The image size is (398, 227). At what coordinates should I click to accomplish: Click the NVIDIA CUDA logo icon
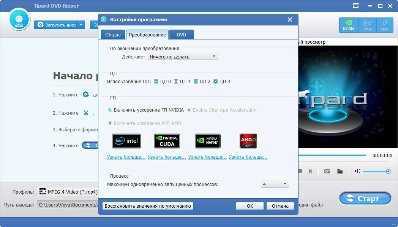pyautogui.click(x=167, y=141)
